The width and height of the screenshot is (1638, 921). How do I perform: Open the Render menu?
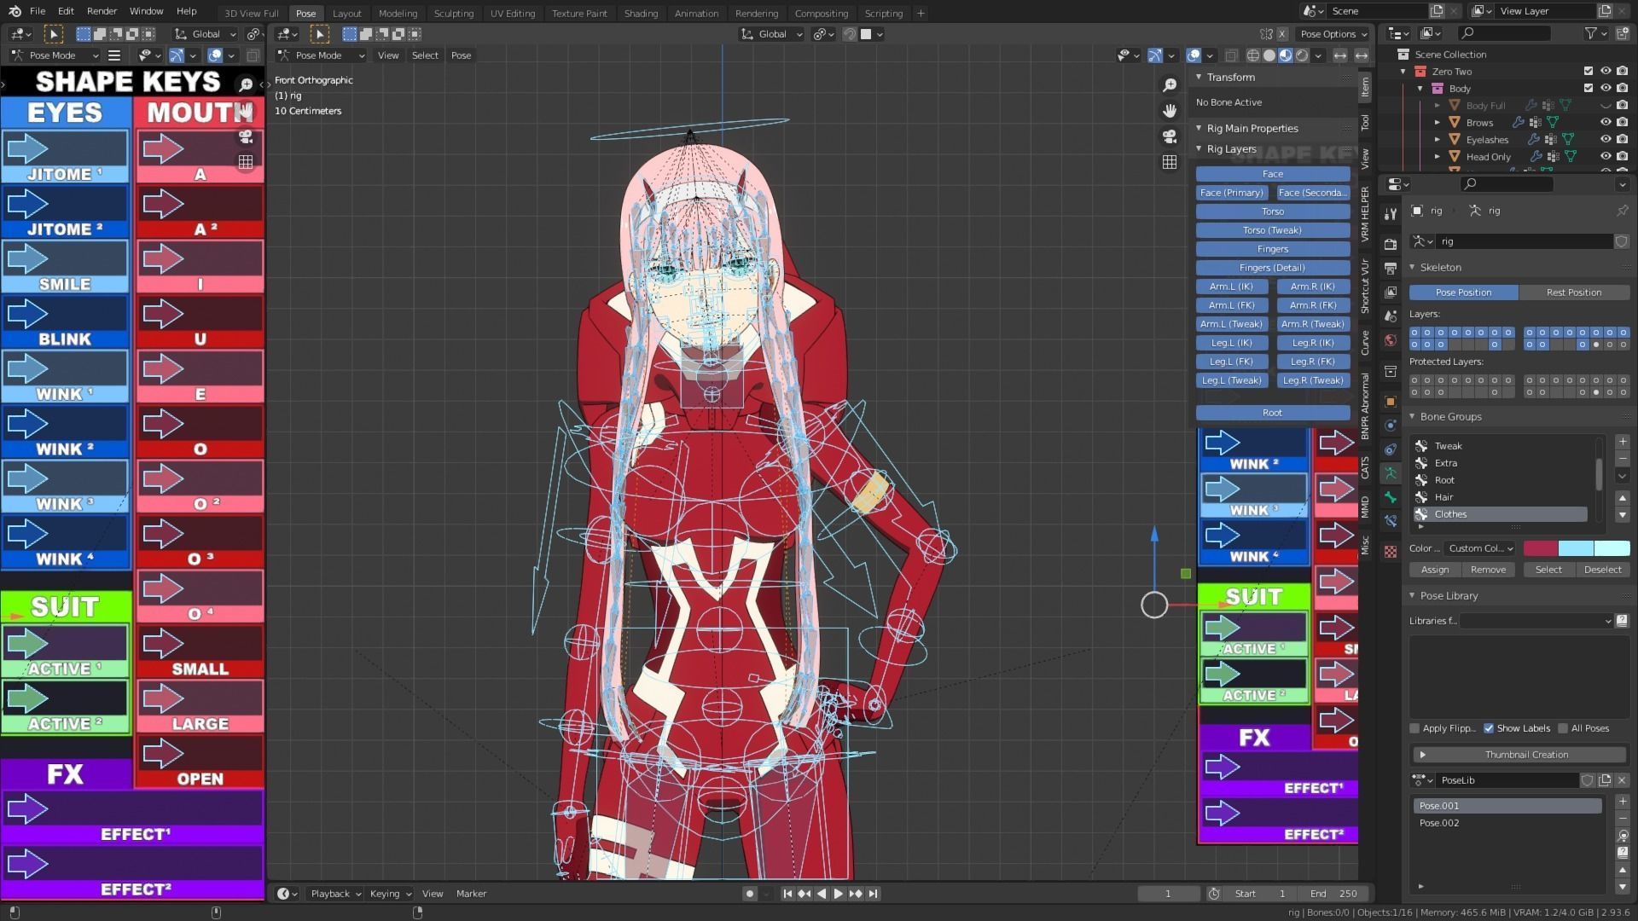(x=102, y=11)
